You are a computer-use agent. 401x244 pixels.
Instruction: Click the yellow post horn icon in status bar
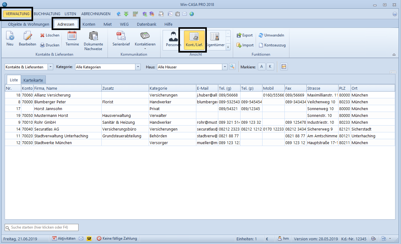[x=89, y=238]
